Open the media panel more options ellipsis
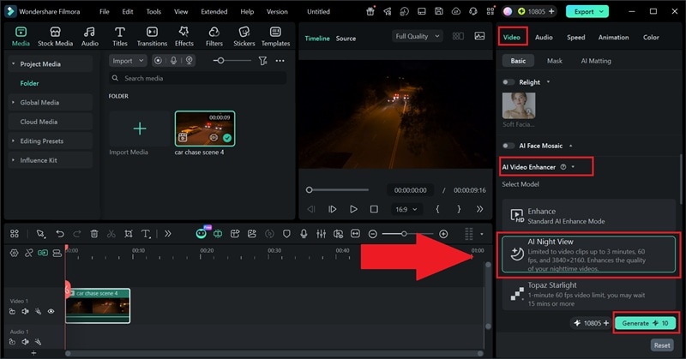Image resolution: width=686 pixels, height=359 pixels. click(280, 61)
